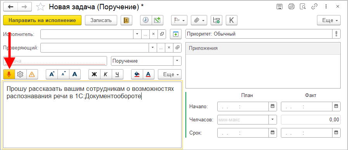Open speech recognition settings gear

(21, 75)
